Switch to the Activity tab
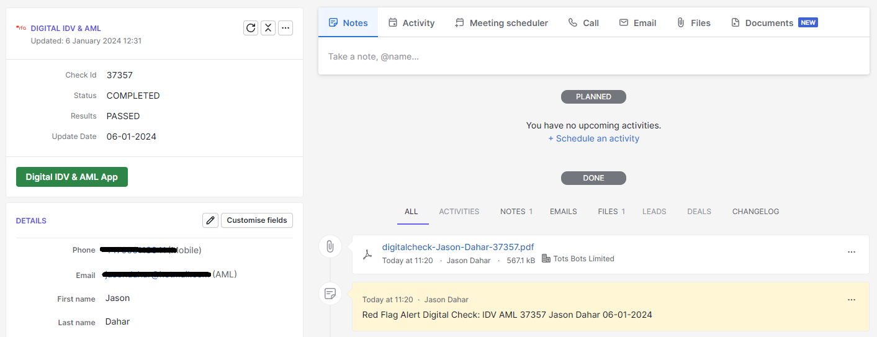The height and width of the screenshot is (337, 877). tap(412, 22)
